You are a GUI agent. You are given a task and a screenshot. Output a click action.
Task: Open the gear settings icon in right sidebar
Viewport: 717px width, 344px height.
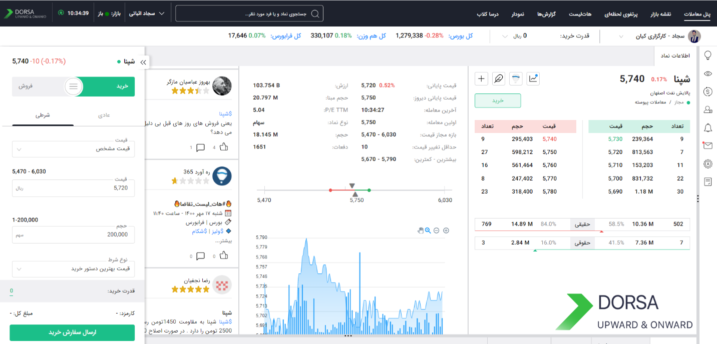(708, 163)
